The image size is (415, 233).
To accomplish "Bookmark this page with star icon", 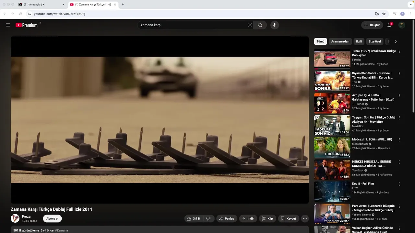I will point(384,14).
